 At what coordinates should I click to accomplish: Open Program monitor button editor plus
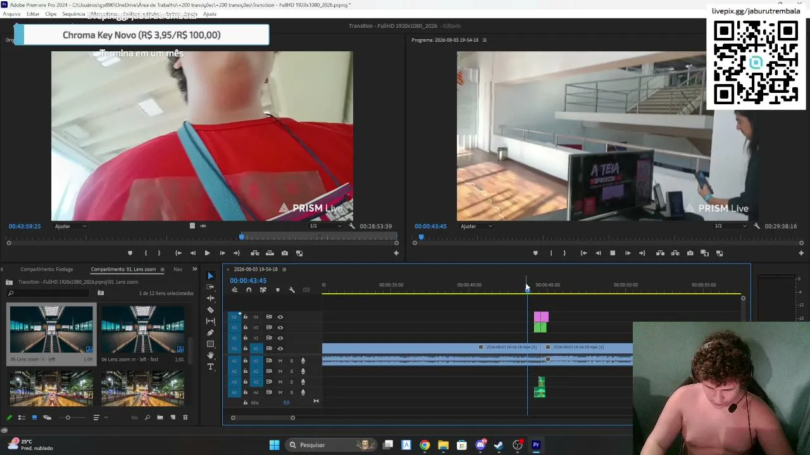point(801,253)
